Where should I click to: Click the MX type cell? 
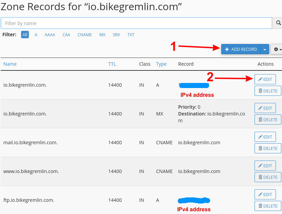tap(160, 114)
